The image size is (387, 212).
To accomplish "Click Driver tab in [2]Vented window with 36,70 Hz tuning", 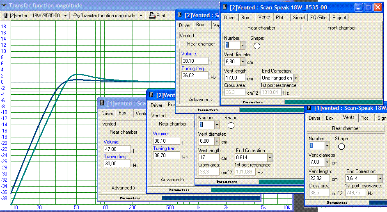I will click(x=156, y=105).
